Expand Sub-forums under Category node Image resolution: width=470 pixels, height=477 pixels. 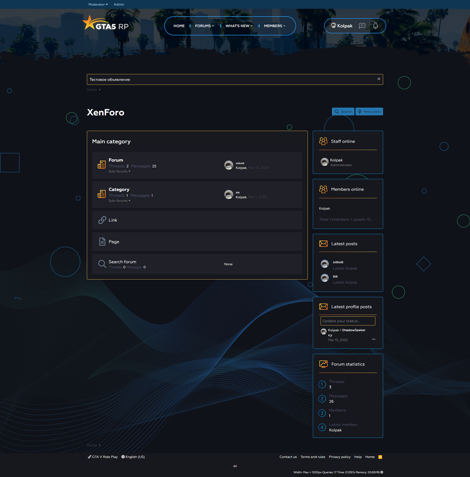(x=119, y=201)
